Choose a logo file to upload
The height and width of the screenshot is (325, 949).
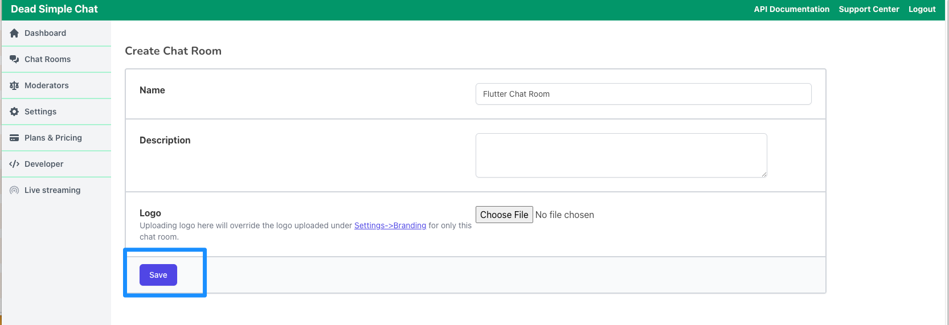[x=504, y=215]
